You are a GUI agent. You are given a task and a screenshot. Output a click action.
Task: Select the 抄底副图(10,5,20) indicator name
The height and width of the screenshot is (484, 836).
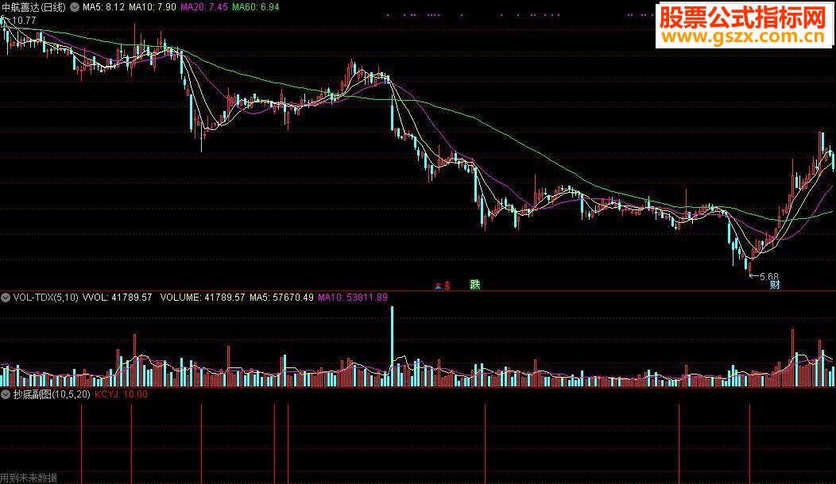coord(52,394)
